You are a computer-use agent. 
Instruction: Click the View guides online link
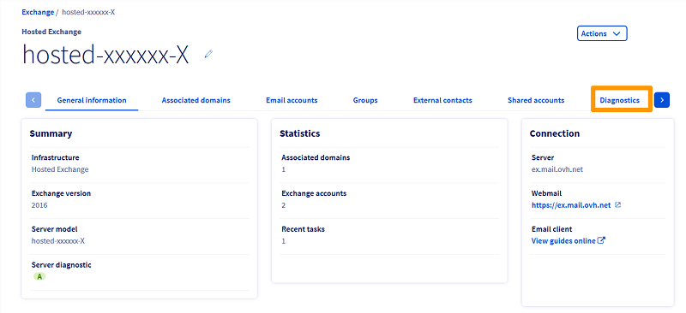[563, 241]
